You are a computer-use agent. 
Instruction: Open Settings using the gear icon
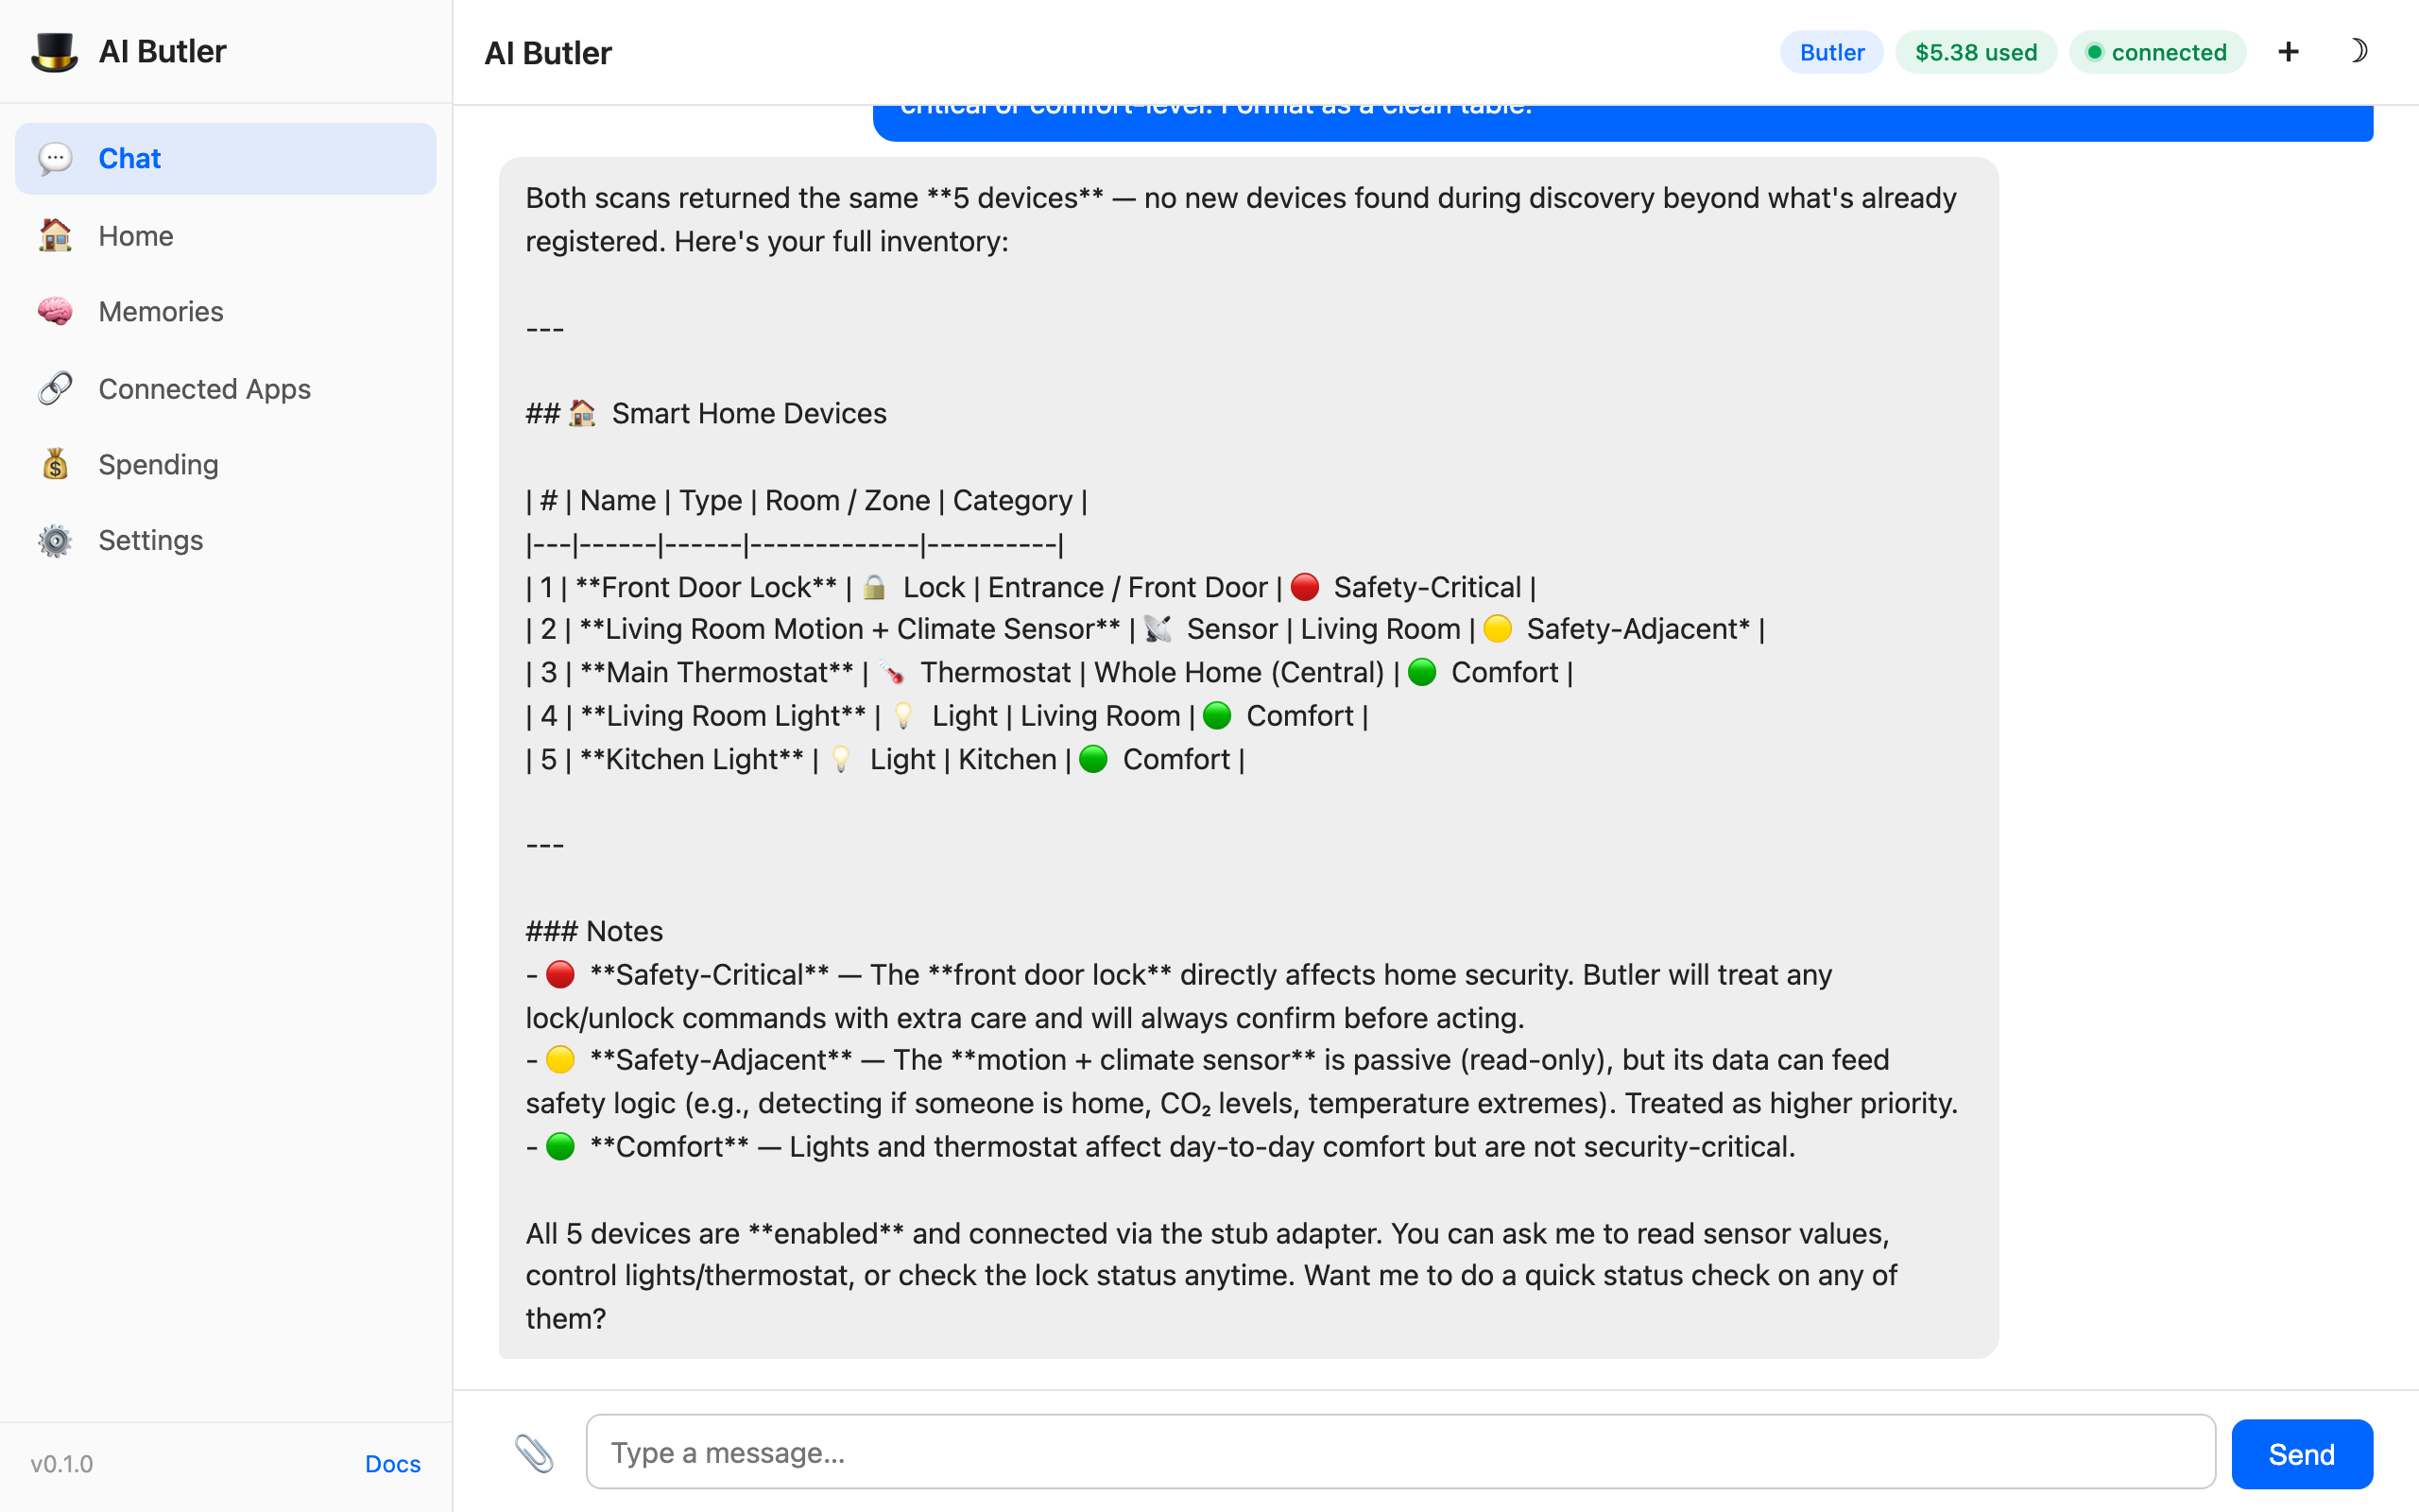[55, 540]
